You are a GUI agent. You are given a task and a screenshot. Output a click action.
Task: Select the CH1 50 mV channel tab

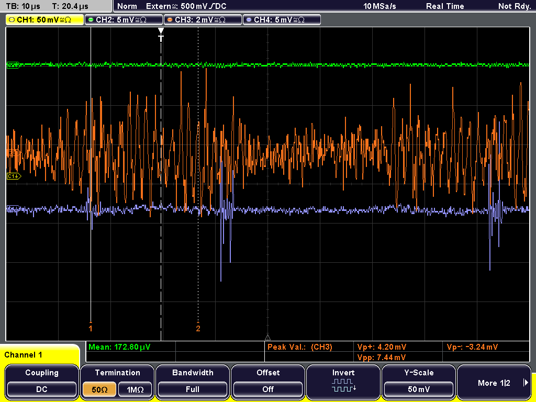coord(44,20)
